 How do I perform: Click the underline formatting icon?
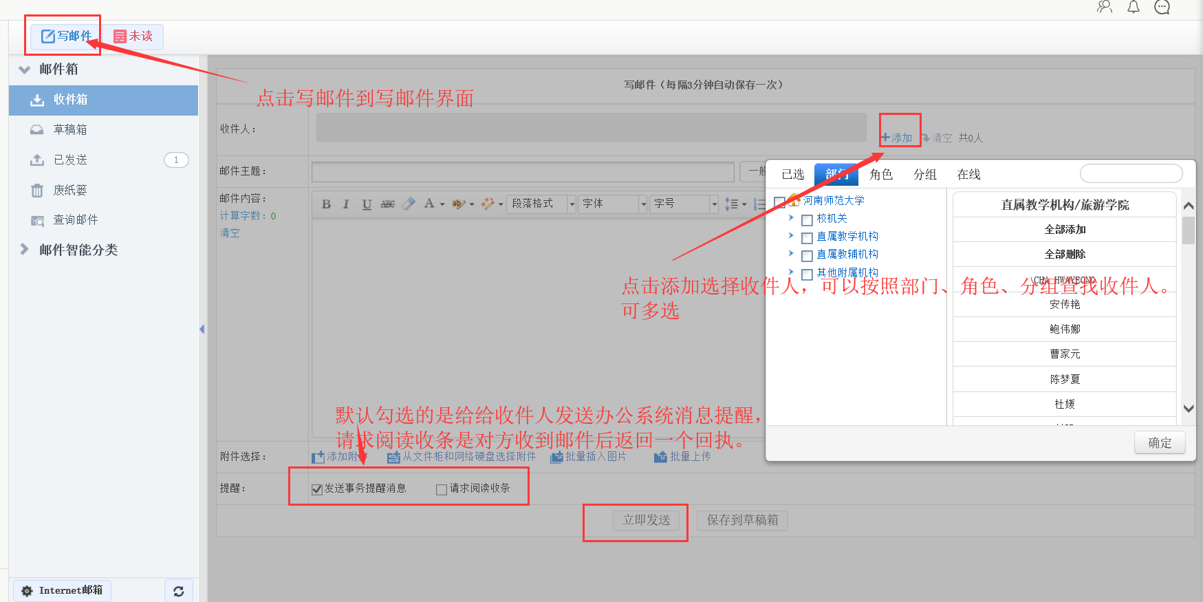pos(367,204)
